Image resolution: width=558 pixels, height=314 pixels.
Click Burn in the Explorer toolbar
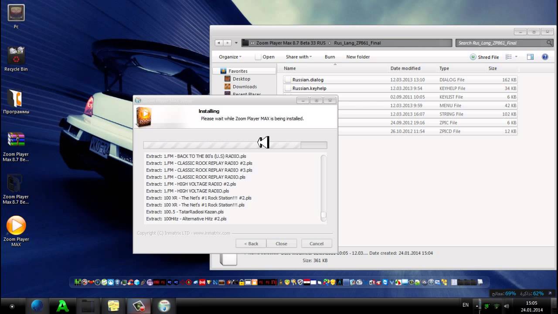pyautogui.click(x=330, y=57)
